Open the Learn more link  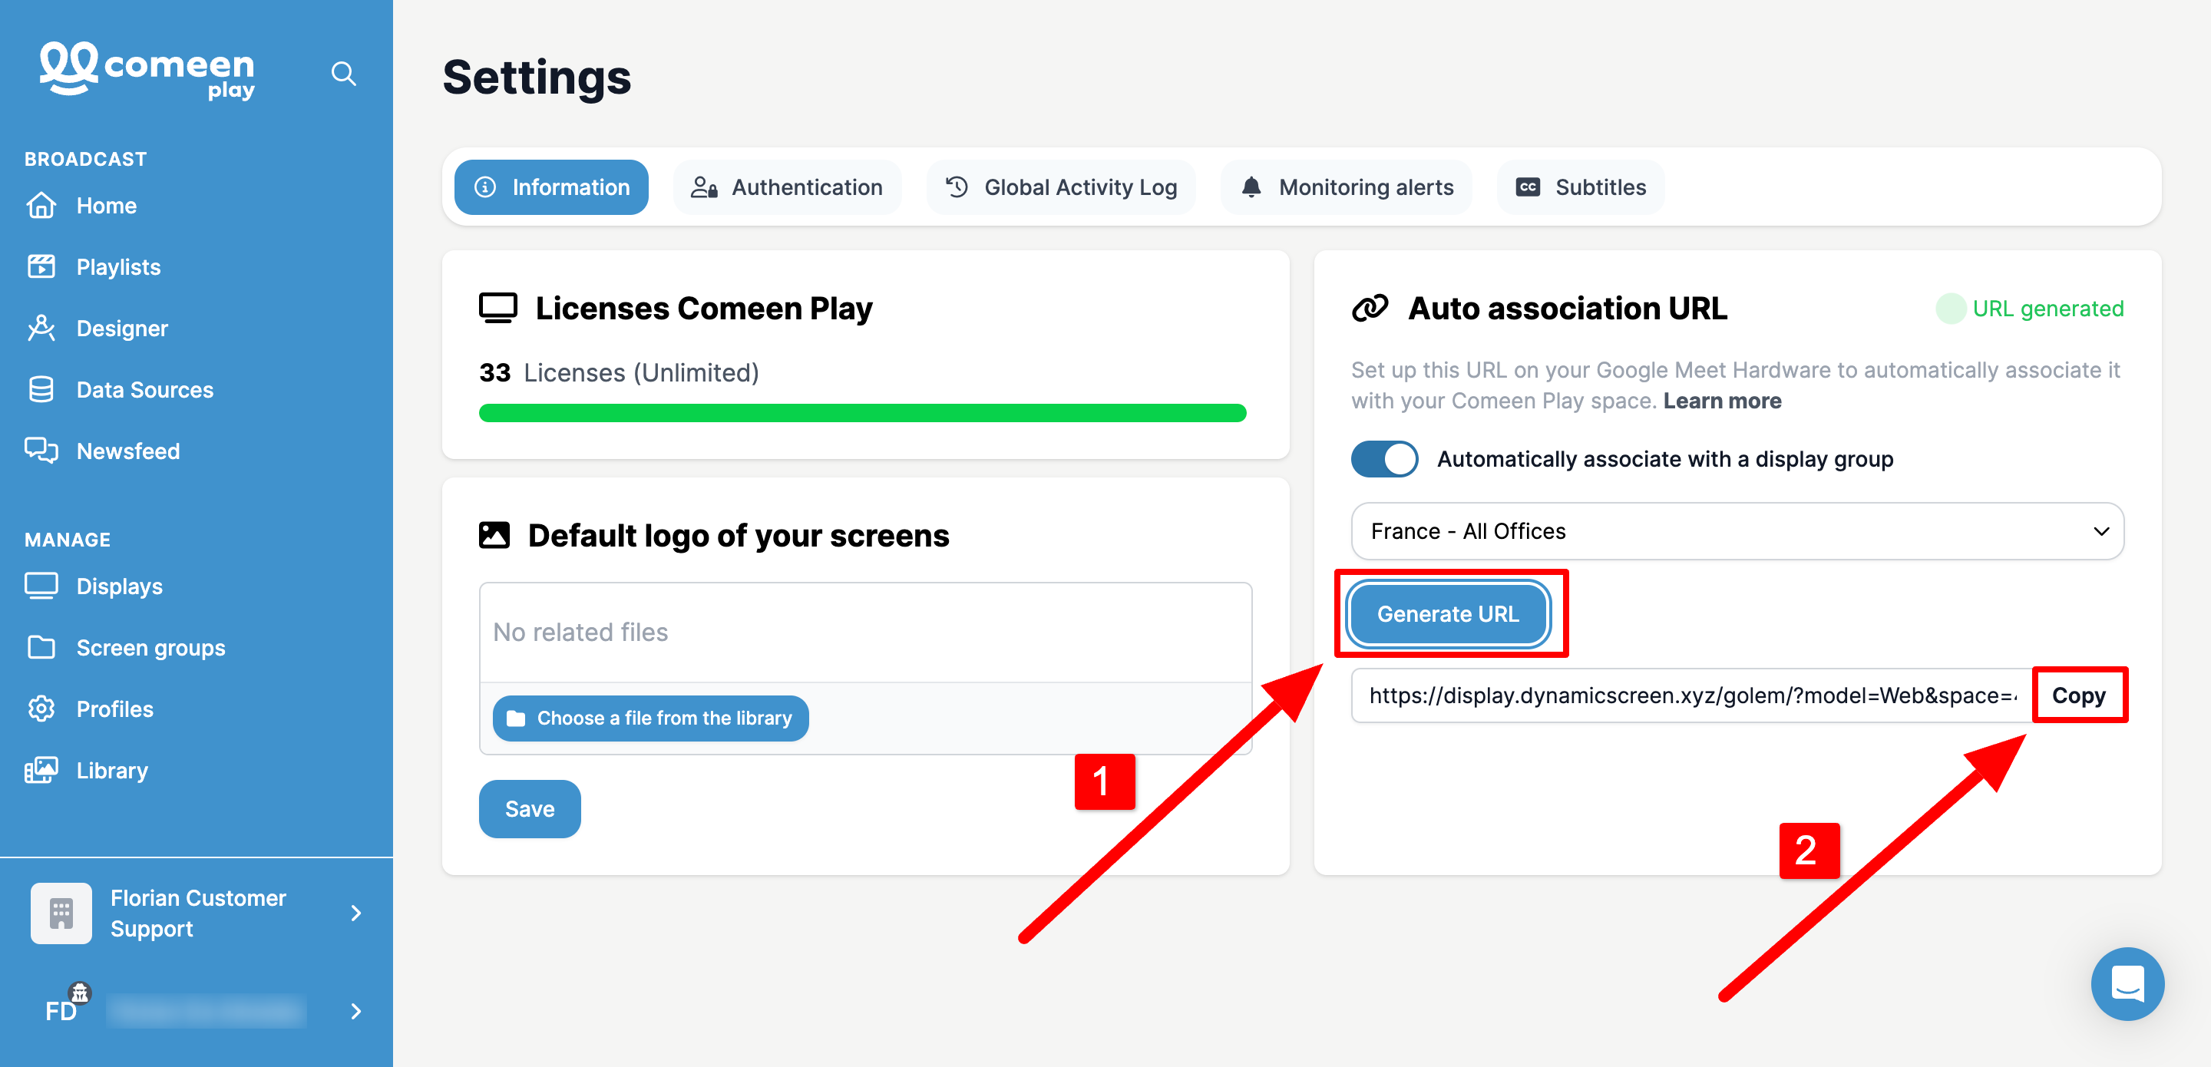(x=1722, y=401)
